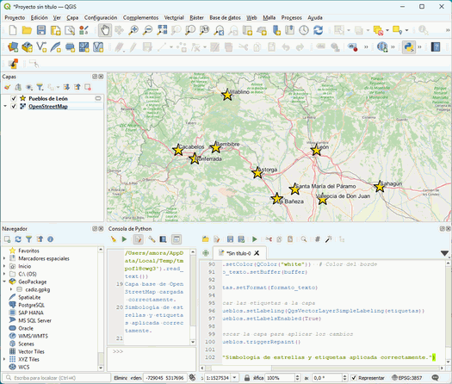The image size is (452, 384).
Task: Close the Sin título-0 script tab
Action: [x=257, y=253]
